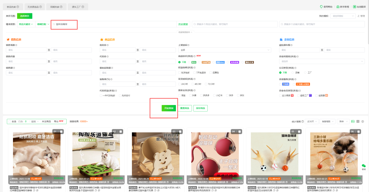Open the column settings gear icon
369x192 pixels.
coord(363,121)
